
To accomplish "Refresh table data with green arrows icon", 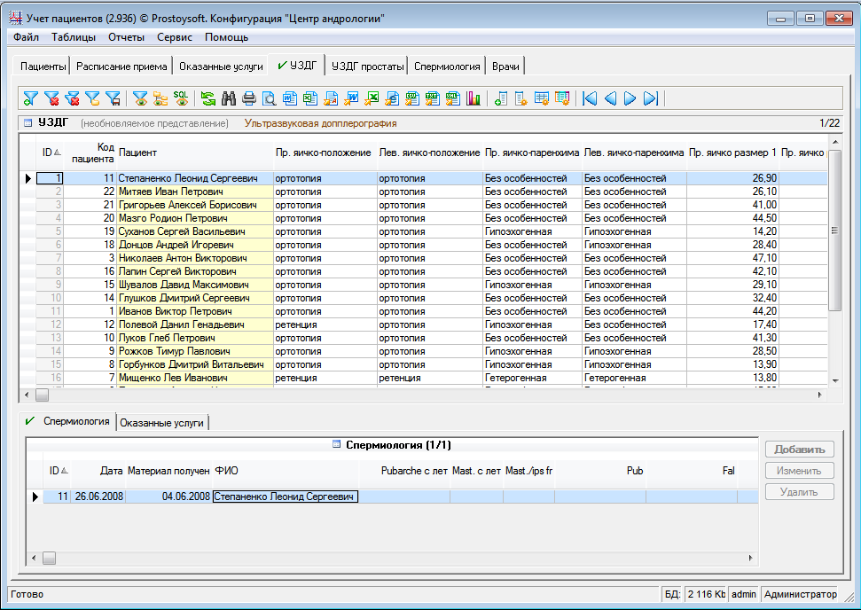I will (x=208, y=98).
